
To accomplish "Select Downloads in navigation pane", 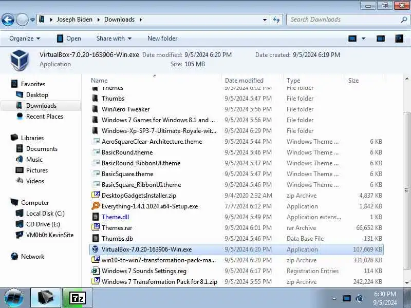I will click(41, 106).
